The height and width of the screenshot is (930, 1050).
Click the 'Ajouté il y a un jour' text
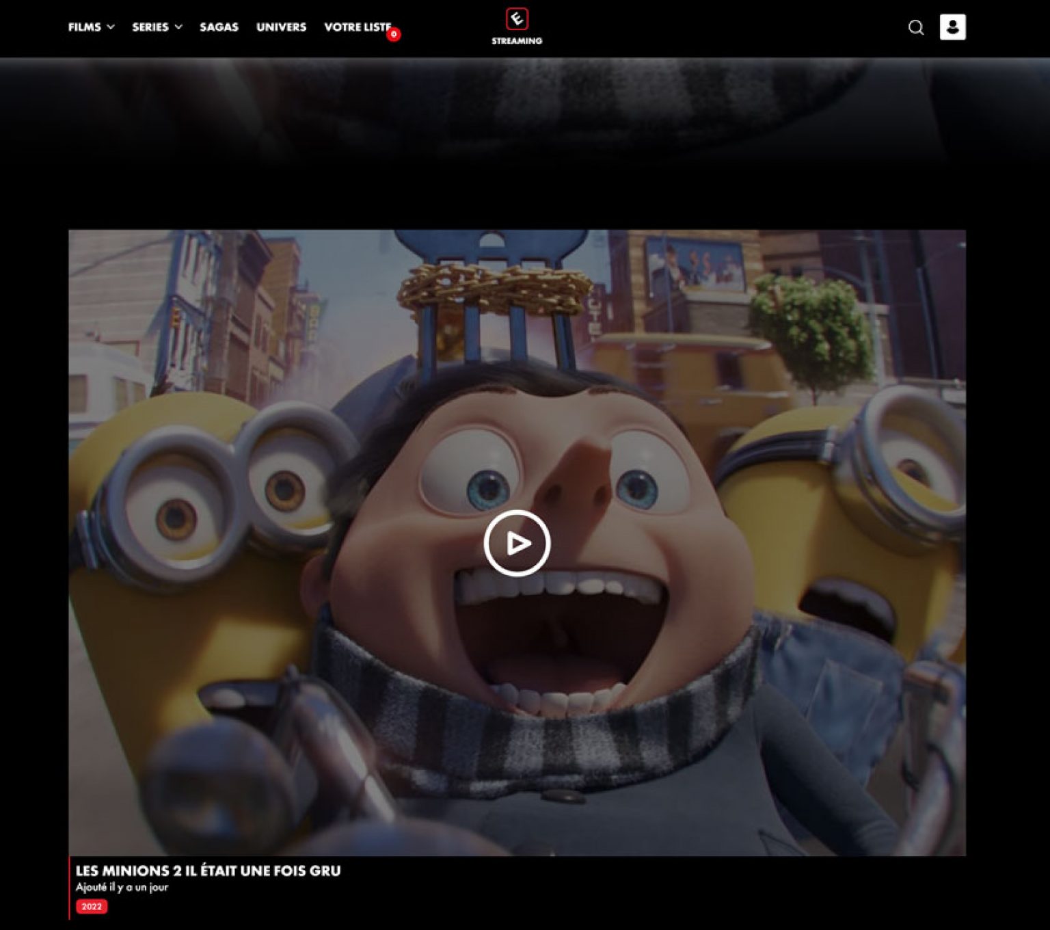[122, 888]
